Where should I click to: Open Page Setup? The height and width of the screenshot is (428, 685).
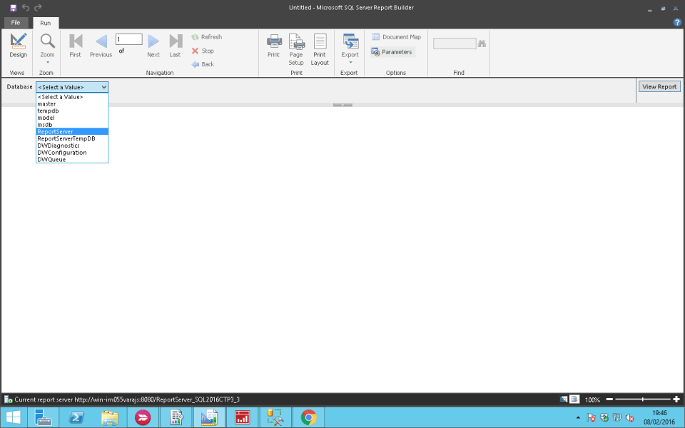(296, 49)
